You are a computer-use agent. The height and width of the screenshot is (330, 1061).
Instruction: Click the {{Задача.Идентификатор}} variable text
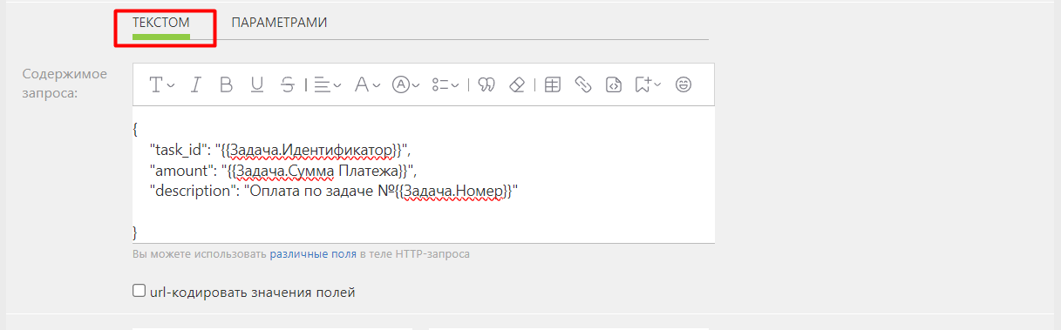tap(311, 150)
